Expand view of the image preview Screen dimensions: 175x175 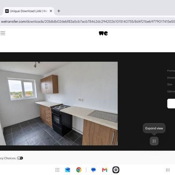pyautogui.click(x=154, y=141)
